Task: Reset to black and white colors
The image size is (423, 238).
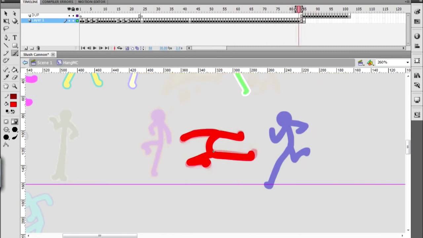Action: pyautogui.click(x=7, y=112)
